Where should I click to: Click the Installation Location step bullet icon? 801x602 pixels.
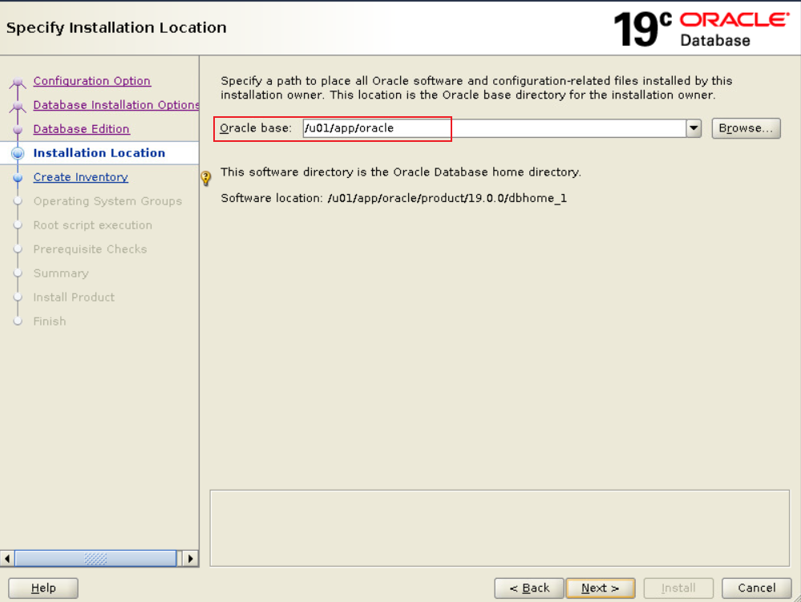(x=18, y=153)
